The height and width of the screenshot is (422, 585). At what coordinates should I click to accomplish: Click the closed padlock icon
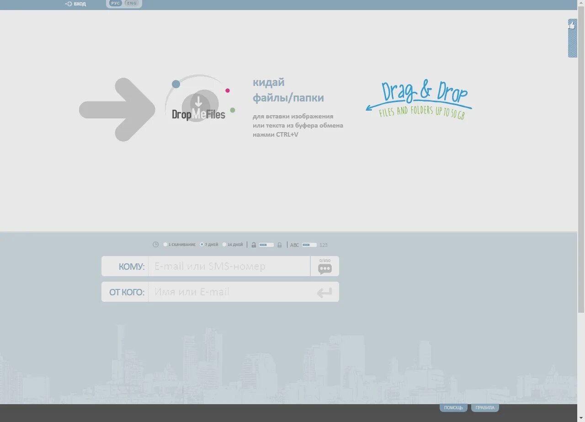click(x=279, y=245)
